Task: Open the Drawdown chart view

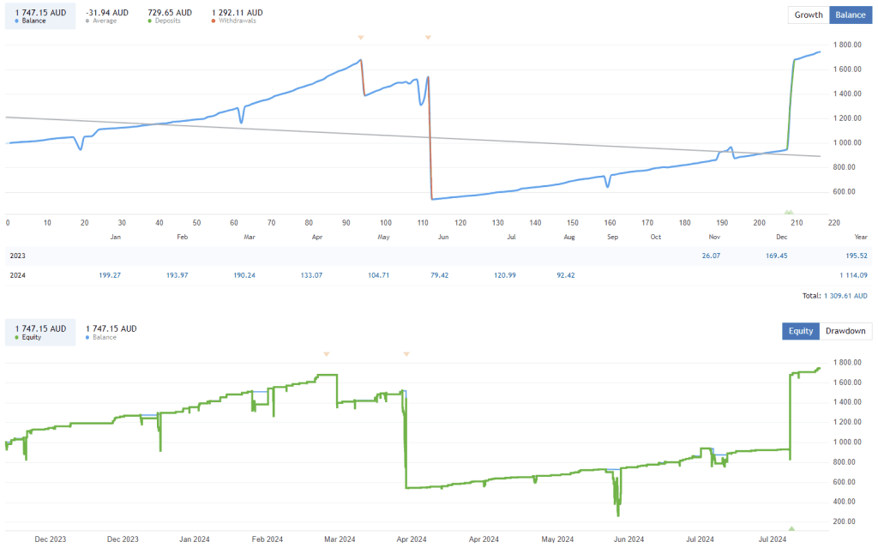Action: (845, 331)
